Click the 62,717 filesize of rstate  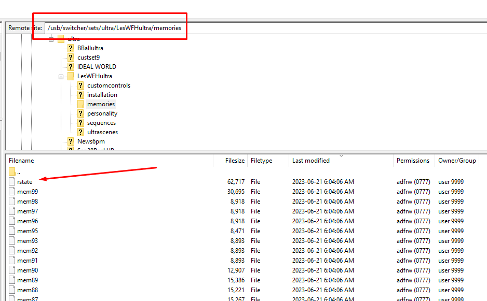pyautogui.click(x=236, y=182)
